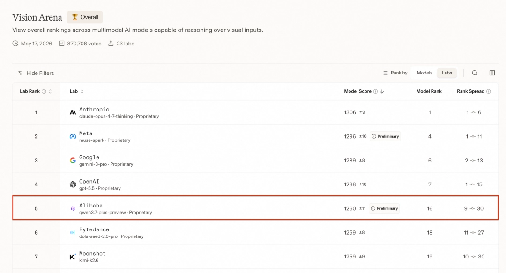Image resolution: width=506 pixels, height=273 pixels.
Task: Click the Google logo icon
Action: [x=73, y=160]
